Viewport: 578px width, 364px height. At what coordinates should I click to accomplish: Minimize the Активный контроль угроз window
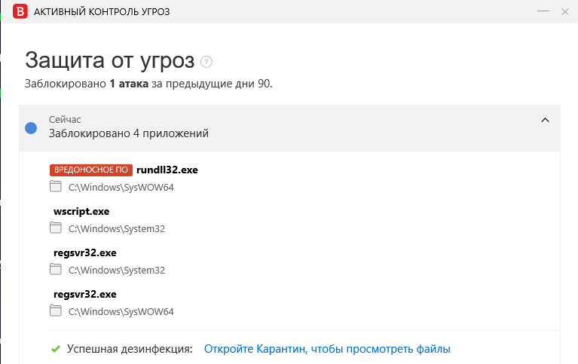point(543,11)
